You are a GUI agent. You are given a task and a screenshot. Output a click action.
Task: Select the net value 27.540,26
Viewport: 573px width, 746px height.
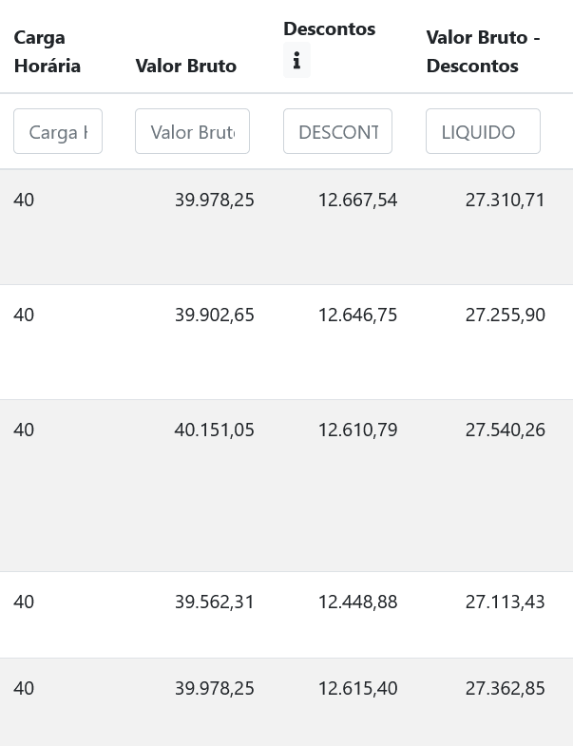(x=505, y=430)
